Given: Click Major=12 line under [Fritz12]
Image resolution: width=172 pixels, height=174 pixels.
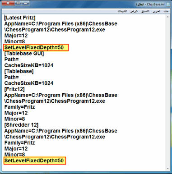Looking at the screenshot, I should coord(16,113).
